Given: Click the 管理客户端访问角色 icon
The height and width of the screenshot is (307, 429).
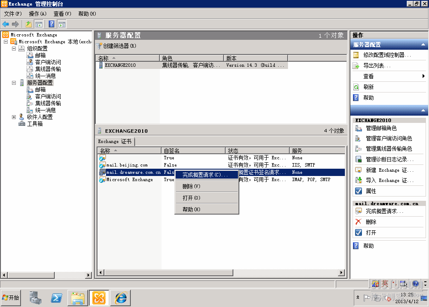Looking at the screenshot, I should 358,138.
